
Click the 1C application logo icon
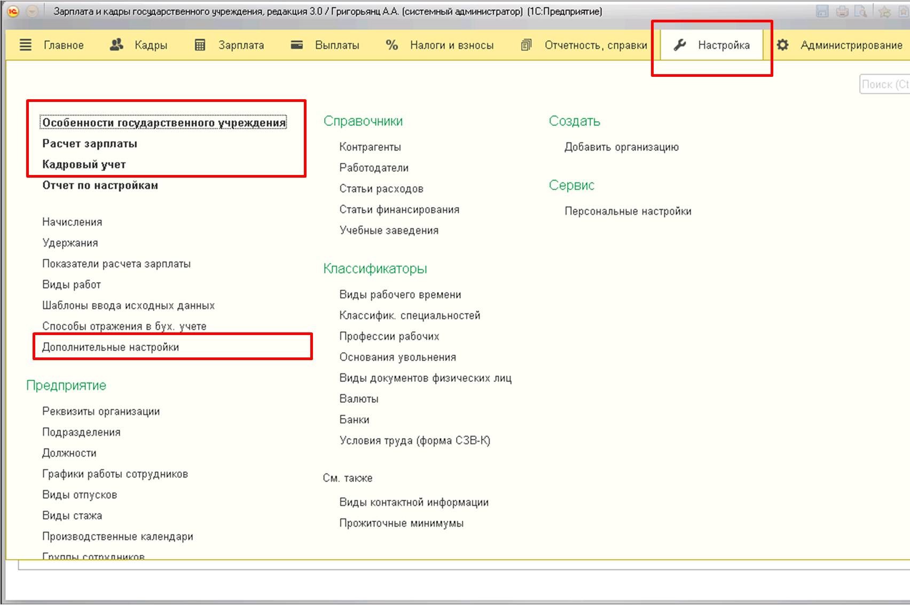(14, 11)
